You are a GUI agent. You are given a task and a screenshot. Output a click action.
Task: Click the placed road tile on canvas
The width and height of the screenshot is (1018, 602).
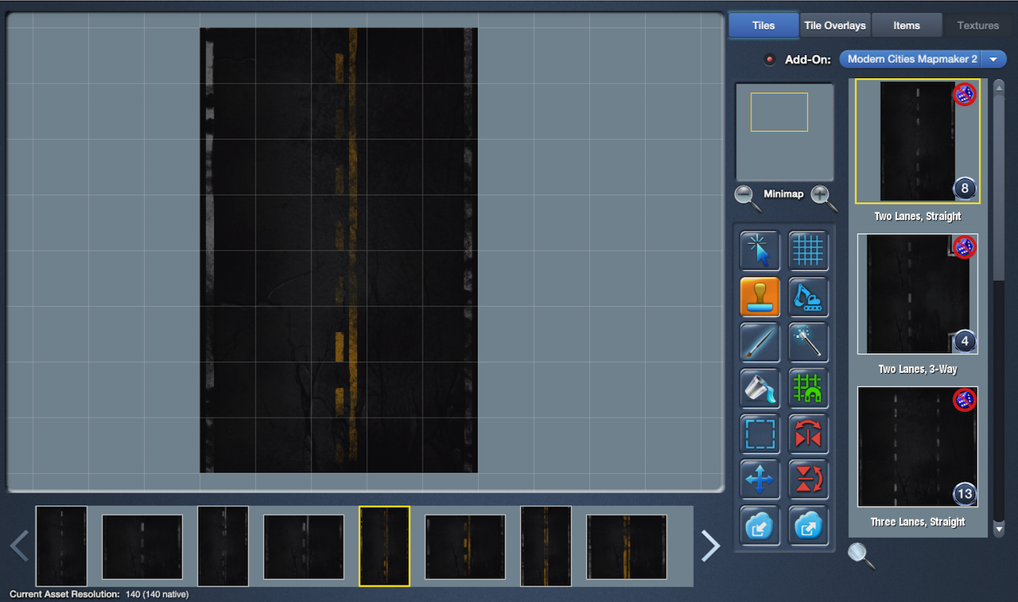[x=339, y=251]
